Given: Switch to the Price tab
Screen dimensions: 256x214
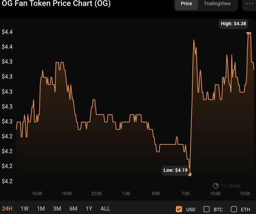Looking at the screenshot, I should tap(187, 3).
